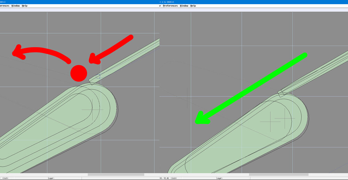Image resolution: width=348 pixels, height=180 pixels.
Task: Click the Layer field in left status bar
Action: click(x=64, y=178)
